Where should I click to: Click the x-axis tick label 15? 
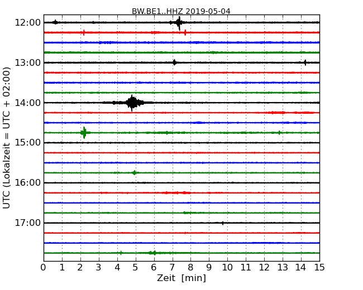319,268
